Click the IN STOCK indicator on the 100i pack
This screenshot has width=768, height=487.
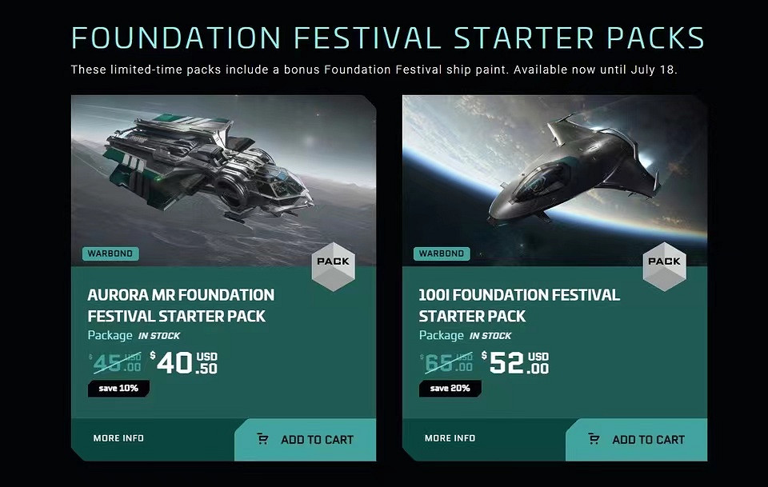[x=490, y=336]
